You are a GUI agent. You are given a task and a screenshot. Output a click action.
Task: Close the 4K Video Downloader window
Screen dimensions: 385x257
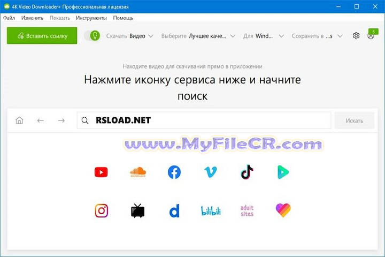click(x=375, y=6)
